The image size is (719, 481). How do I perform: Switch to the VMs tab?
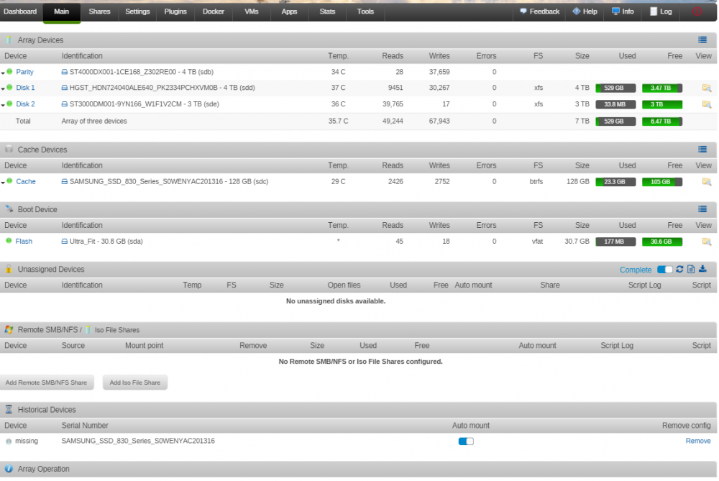pos(252,12)
